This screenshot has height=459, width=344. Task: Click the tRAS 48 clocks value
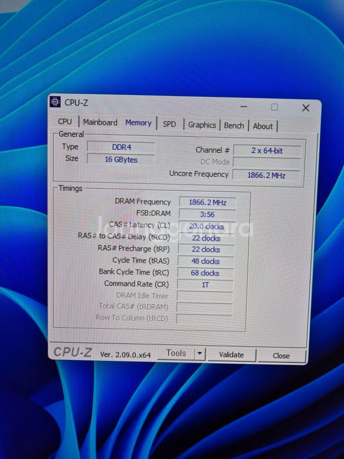click(x=205, y=262)
